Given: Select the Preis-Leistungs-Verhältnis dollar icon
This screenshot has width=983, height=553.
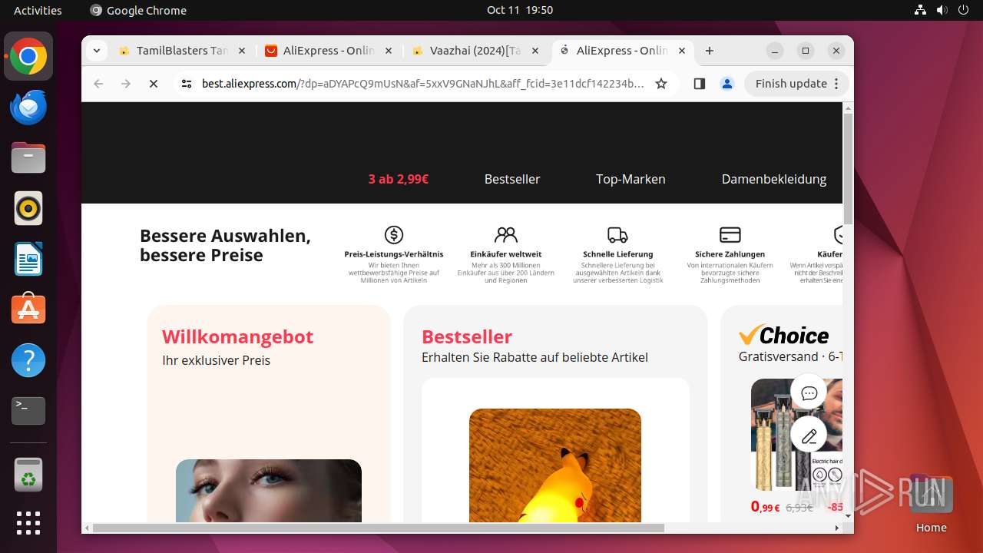Looking at the screenshot, I should pos(394,235).
